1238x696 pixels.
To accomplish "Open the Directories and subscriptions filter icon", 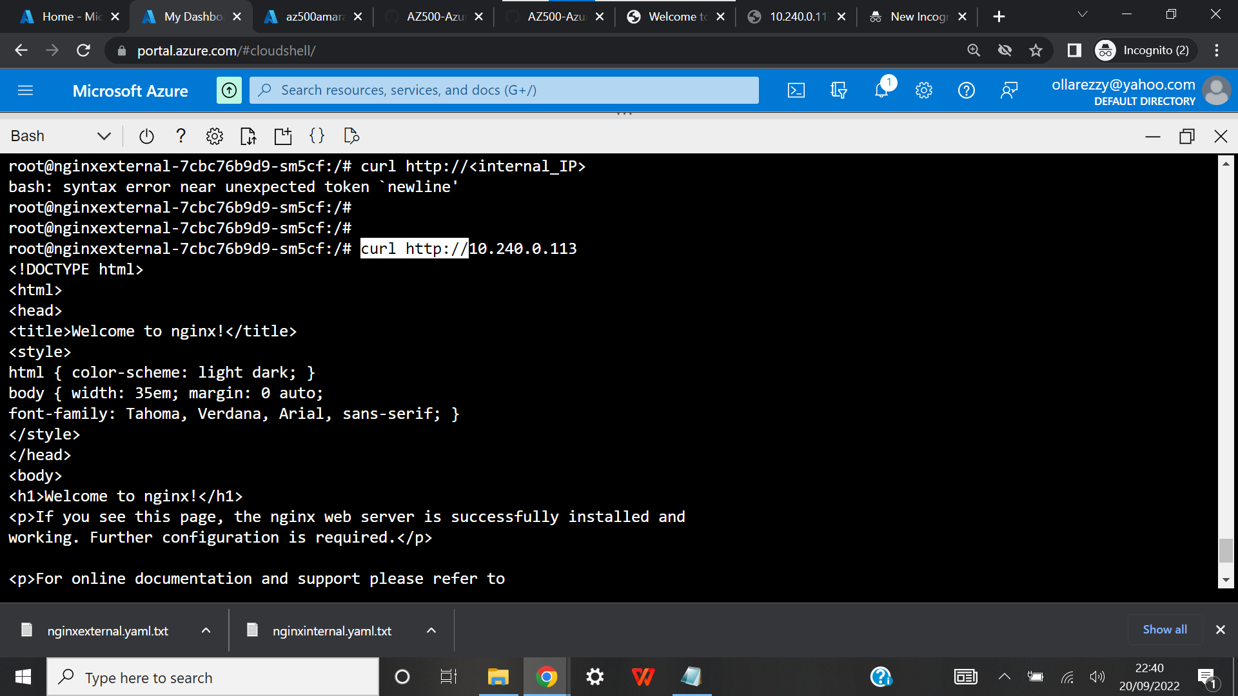I will [838, 90].
